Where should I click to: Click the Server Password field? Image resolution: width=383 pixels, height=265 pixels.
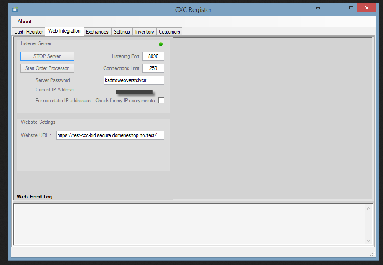pyautogui.click(x=134, y=80)
